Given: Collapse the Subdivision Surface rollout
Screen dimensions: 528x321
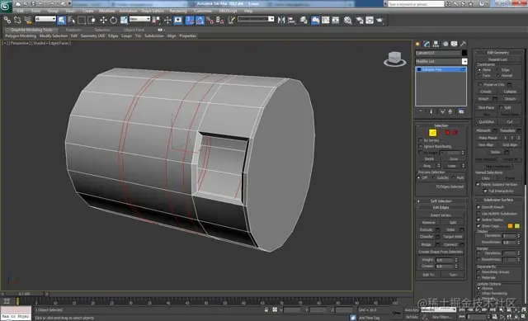Looking at the screenshot, I should (498, 200).
